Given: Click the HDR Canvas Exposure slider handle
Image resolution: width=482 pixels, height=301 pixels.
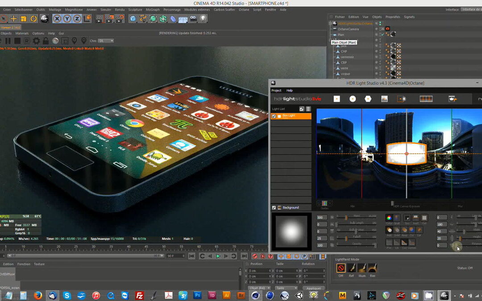Looking at the screenshot, I should click(393, 204).
